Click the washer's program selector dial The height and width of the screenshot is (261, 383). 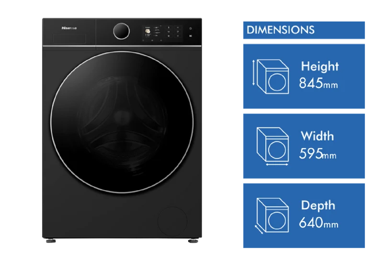click(x=122, y=31)
